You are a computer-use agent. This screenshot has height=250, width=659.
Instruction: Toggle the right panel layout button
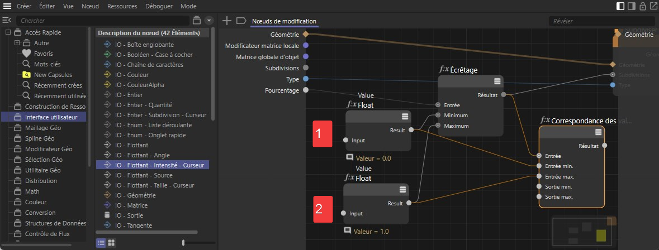point(632,6)
